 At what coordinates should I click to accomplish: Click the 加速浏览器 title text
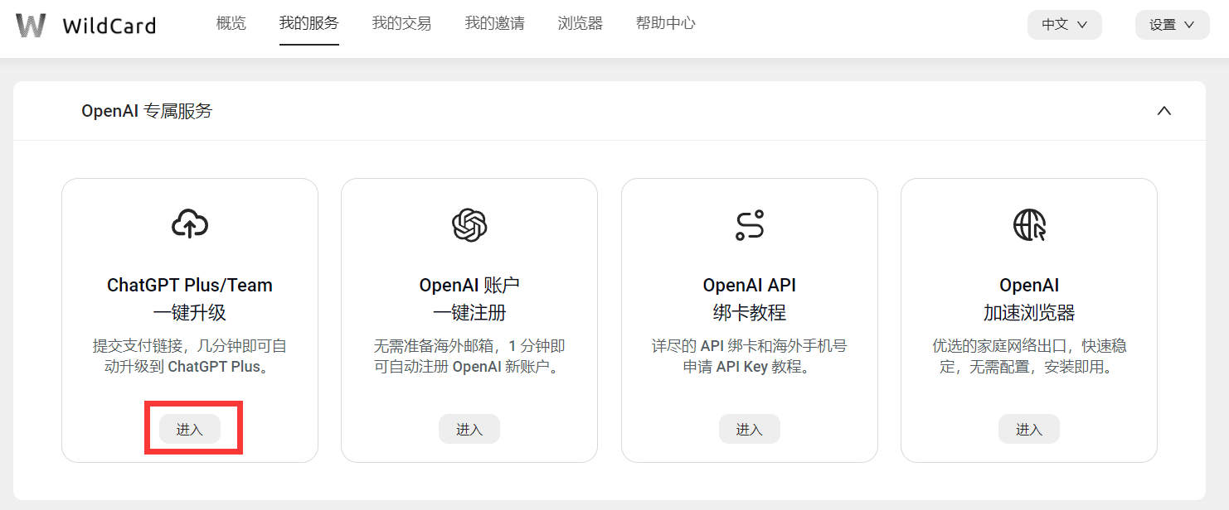click(1029, 313)
